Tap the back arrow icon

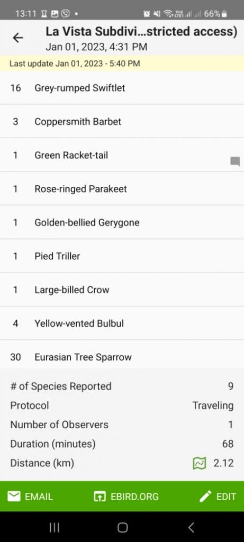tap(17, 38)
